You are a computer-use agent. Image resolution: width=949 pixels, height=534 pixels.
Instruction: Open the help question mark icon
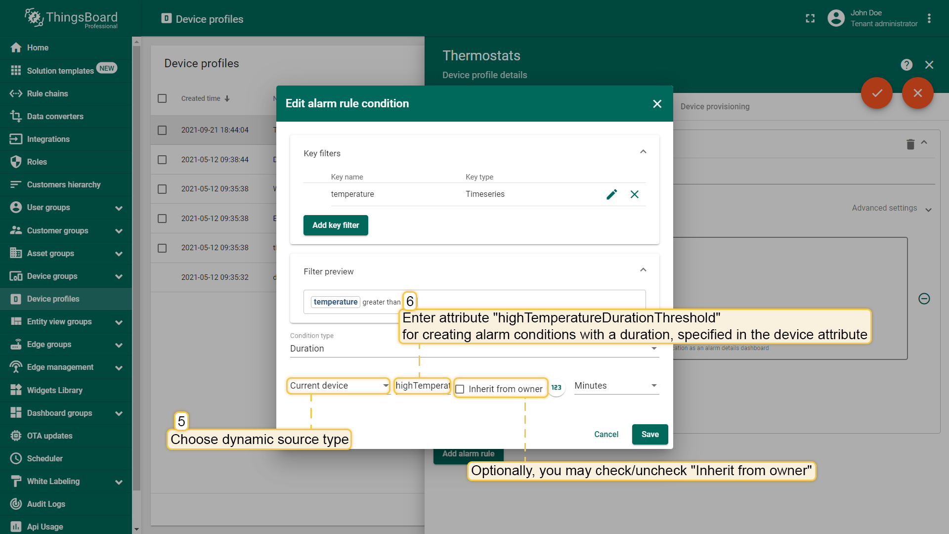[906, 65]
